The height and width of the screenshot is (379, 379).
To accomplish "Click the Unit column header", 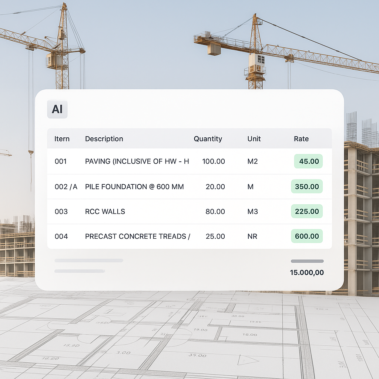I will pyautogui.click(x=254, y=139).
